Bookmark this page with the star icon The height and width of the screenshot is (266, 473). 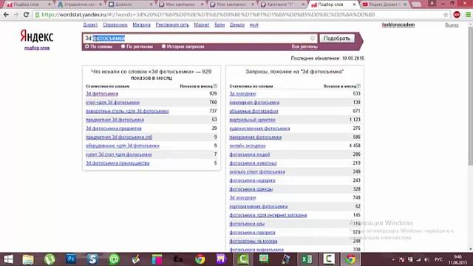(446, 15)
